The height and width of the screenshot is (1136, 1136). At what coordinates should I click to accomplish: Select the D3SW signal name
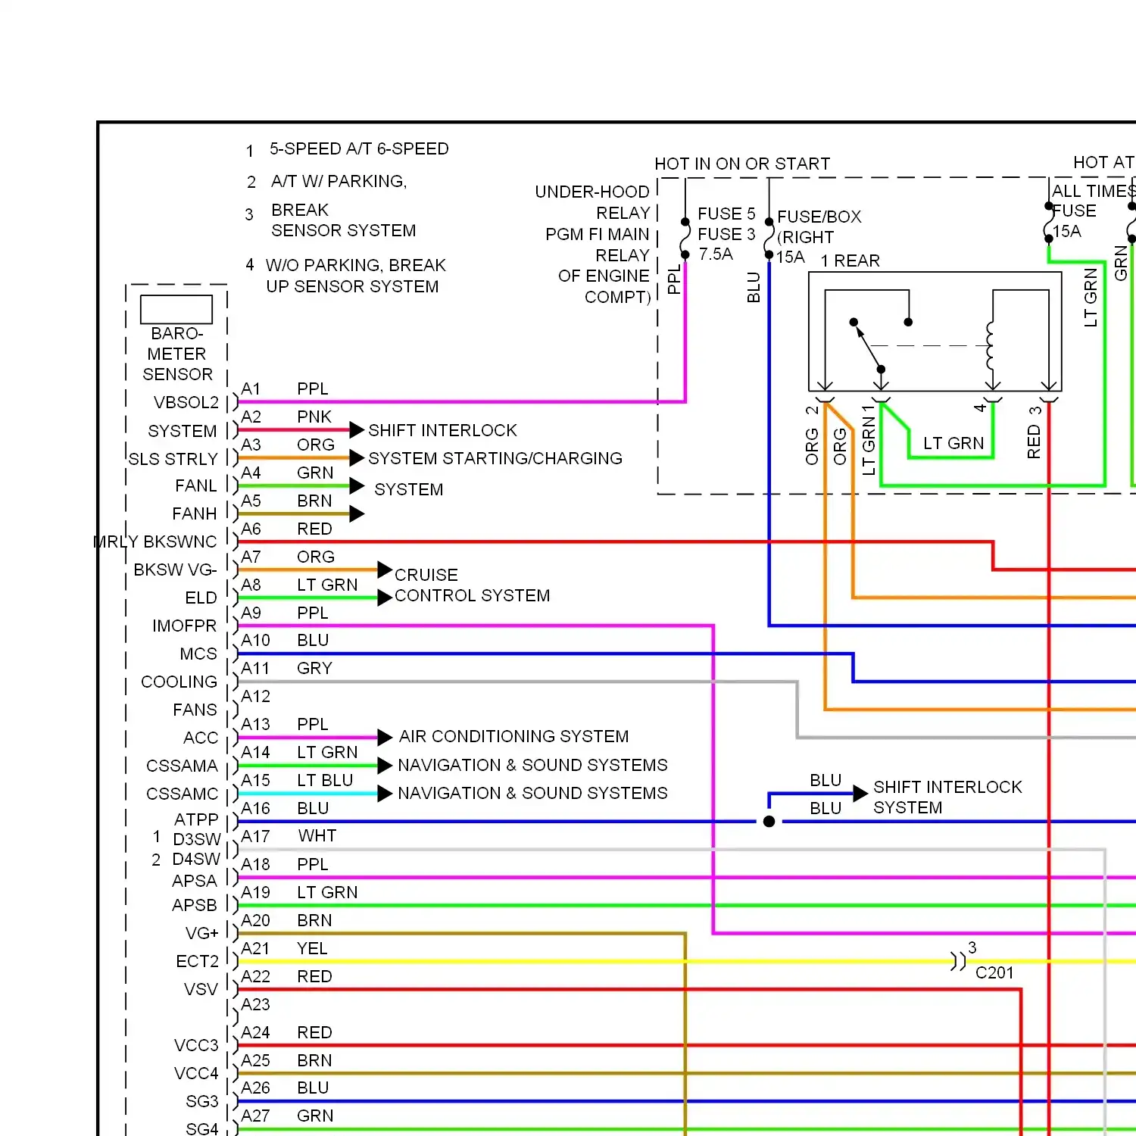[197, 840]
